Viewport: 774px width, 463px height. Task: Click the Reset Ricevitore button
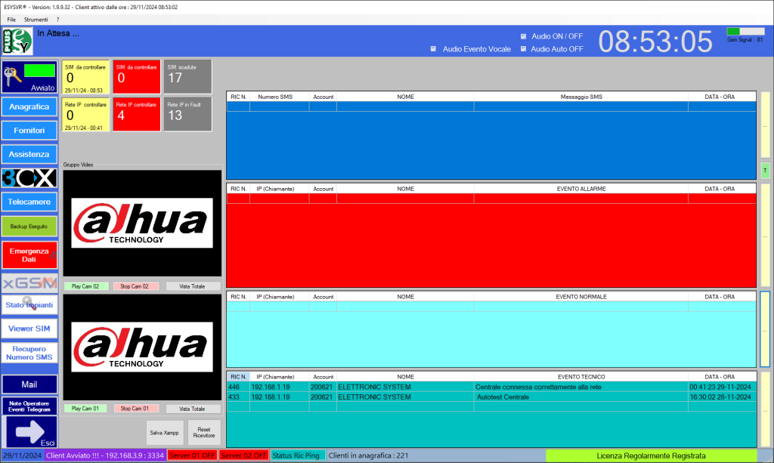[x=204, y=433]
